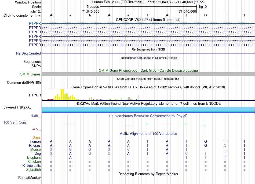Screen dimensions: 255x184
Task: Click the Publications sequences track title
Action: (x=148, y=58)
